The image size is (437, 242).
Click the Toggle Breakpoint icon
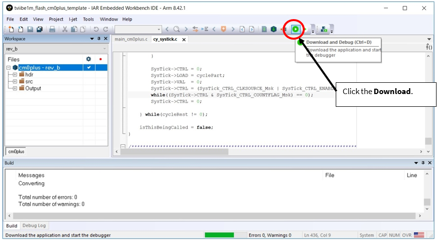pos(284,29)
